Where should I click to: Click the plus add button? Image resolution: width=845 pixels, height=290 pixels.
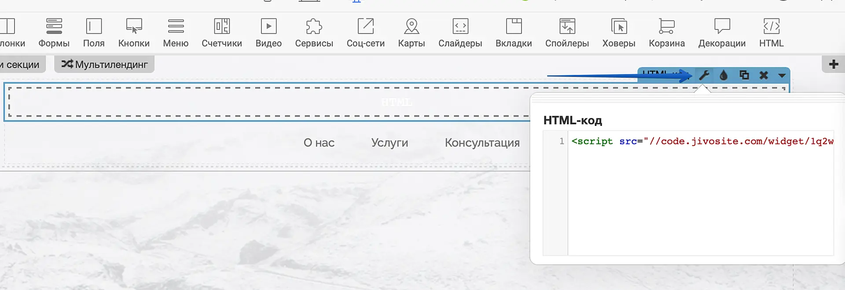coord(834,64)
